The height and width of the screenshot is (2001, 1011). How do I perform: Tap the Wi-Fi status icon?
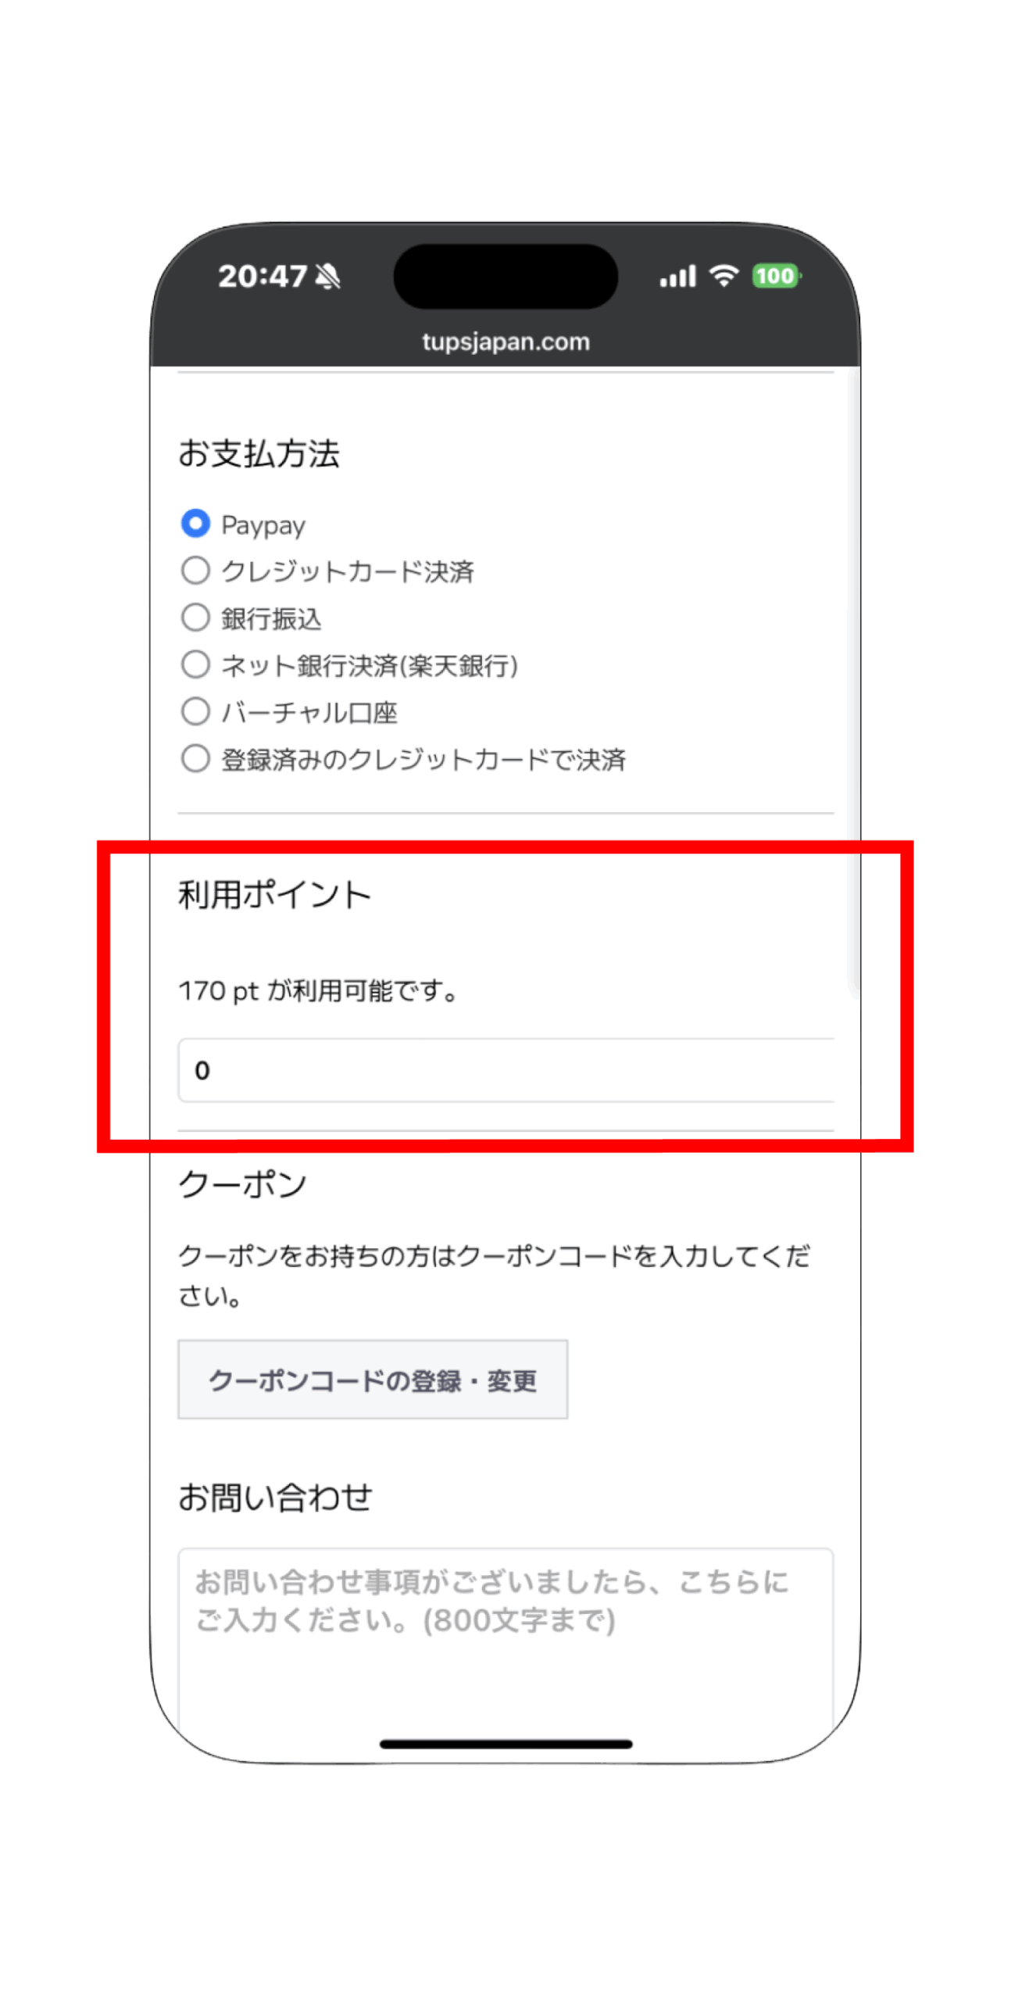(x=723, y=275)
